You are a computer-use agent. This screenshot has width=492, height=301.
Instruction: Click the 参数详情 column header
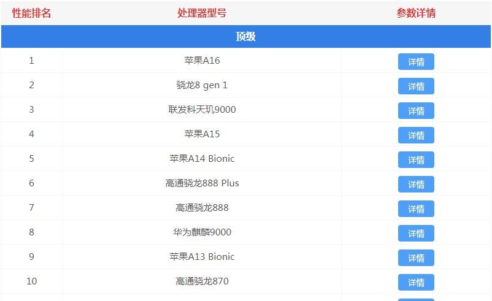point(416,13)
